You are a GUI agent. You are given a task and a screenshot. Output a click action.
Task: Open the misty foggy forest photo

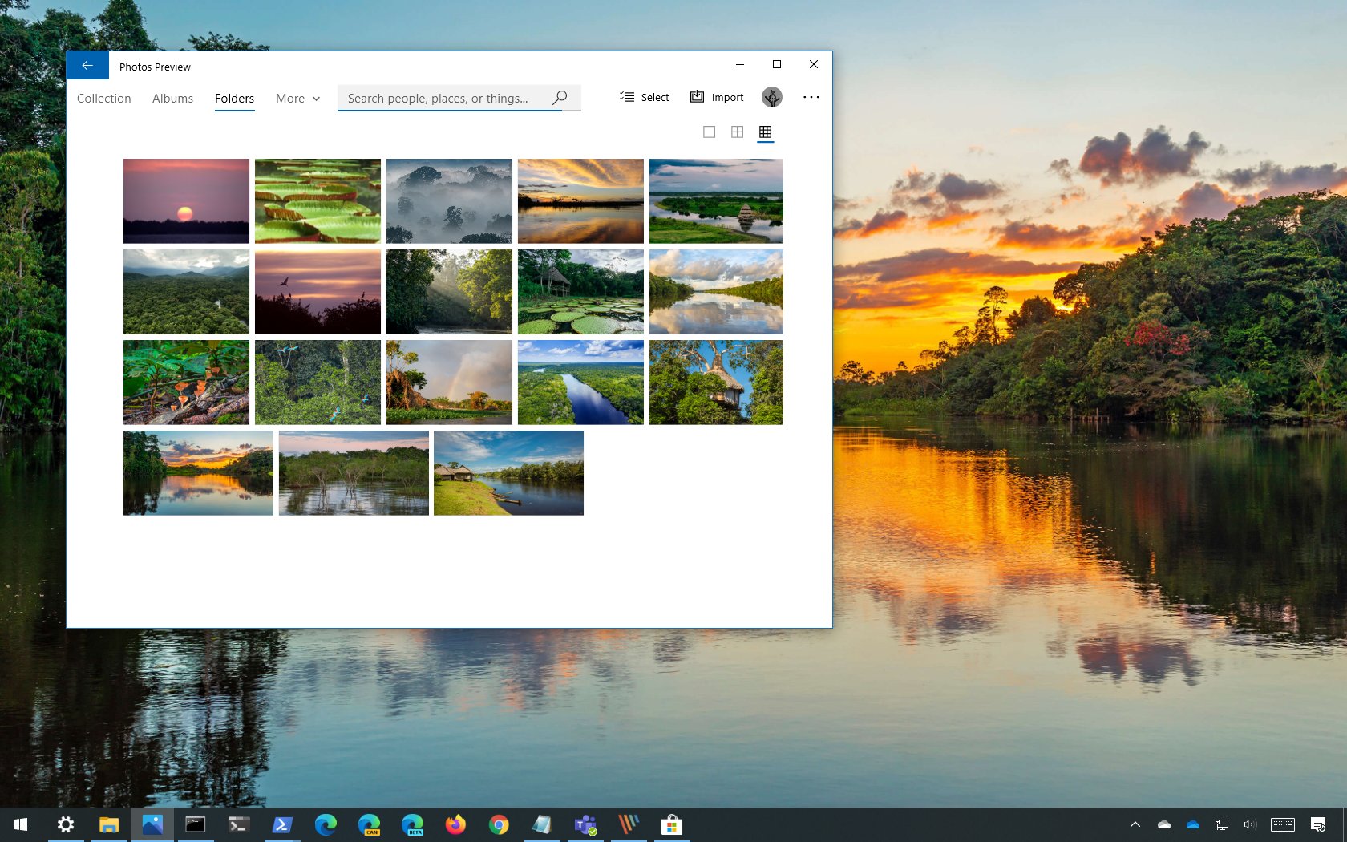(x=449, y=200)
